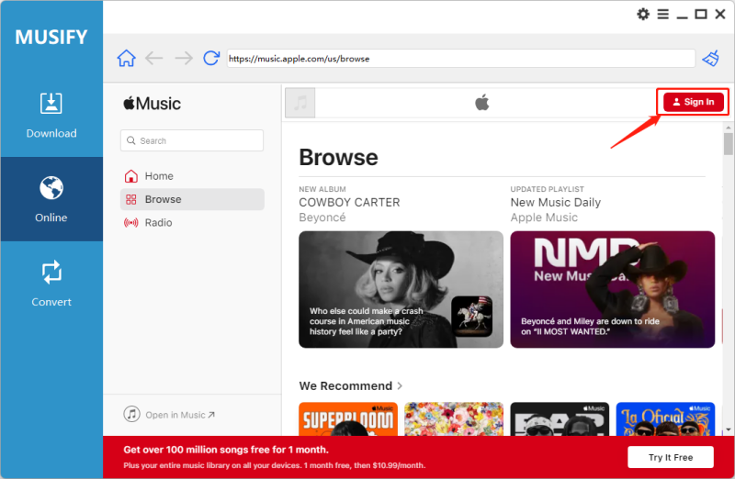Click the Apple Music logo
The width and height of the screenshot is (735, 479).
(153, 104)
